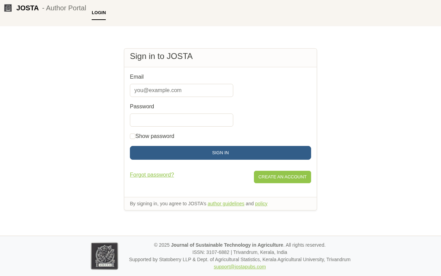The width and height of the screenshot is (441, 276).
Task: Enable the Show password checkbox
Action: click(x=133, y=136)
